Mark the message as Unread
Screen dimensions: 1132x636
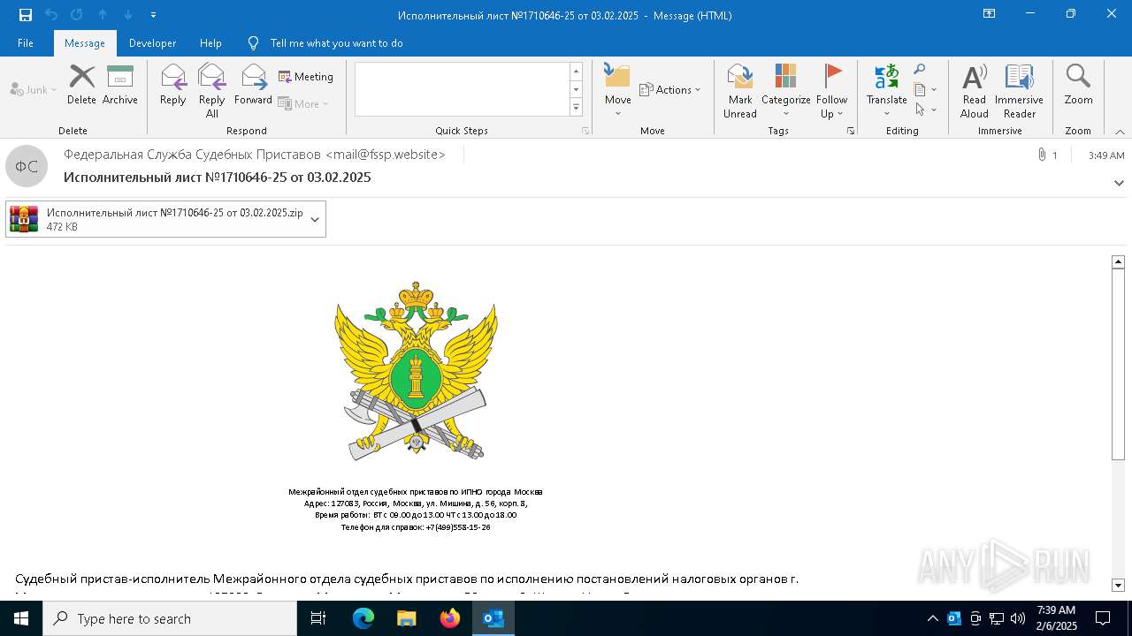tap(740, 90)
